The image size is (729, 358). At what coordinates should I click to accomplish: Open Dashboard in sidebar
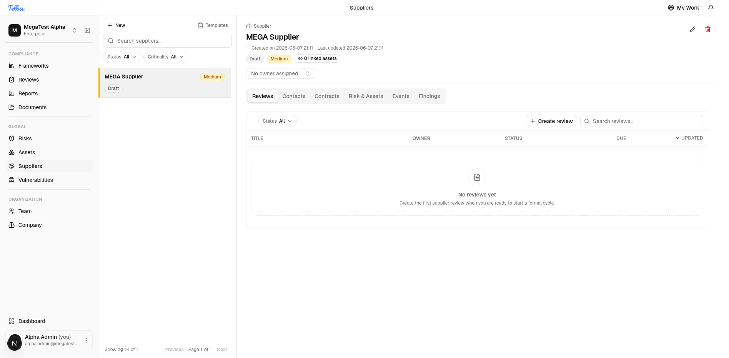(49, 321)
